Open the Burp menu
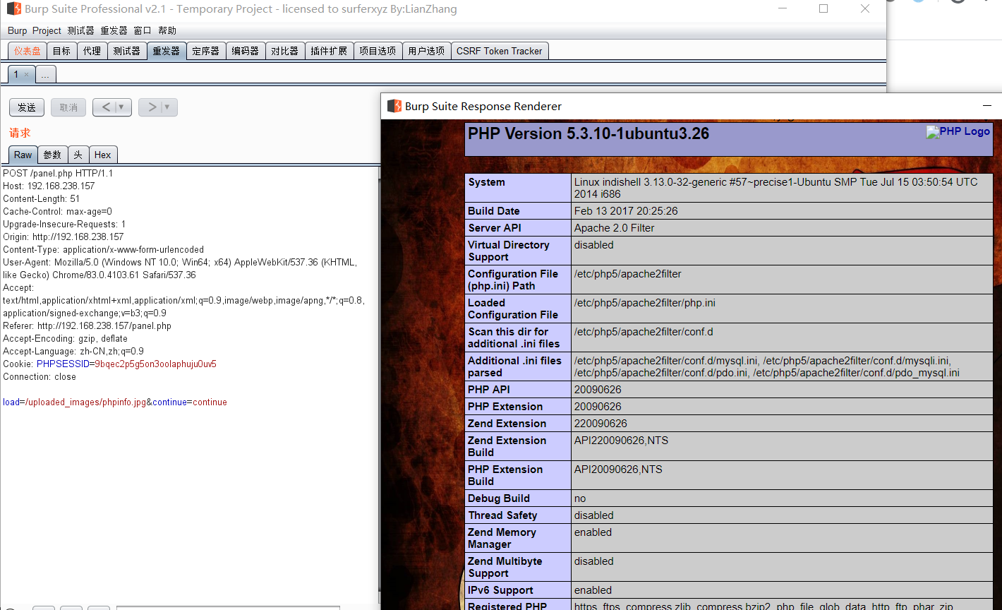Viewport: 1002px width, 610px height. pos(18,30)
